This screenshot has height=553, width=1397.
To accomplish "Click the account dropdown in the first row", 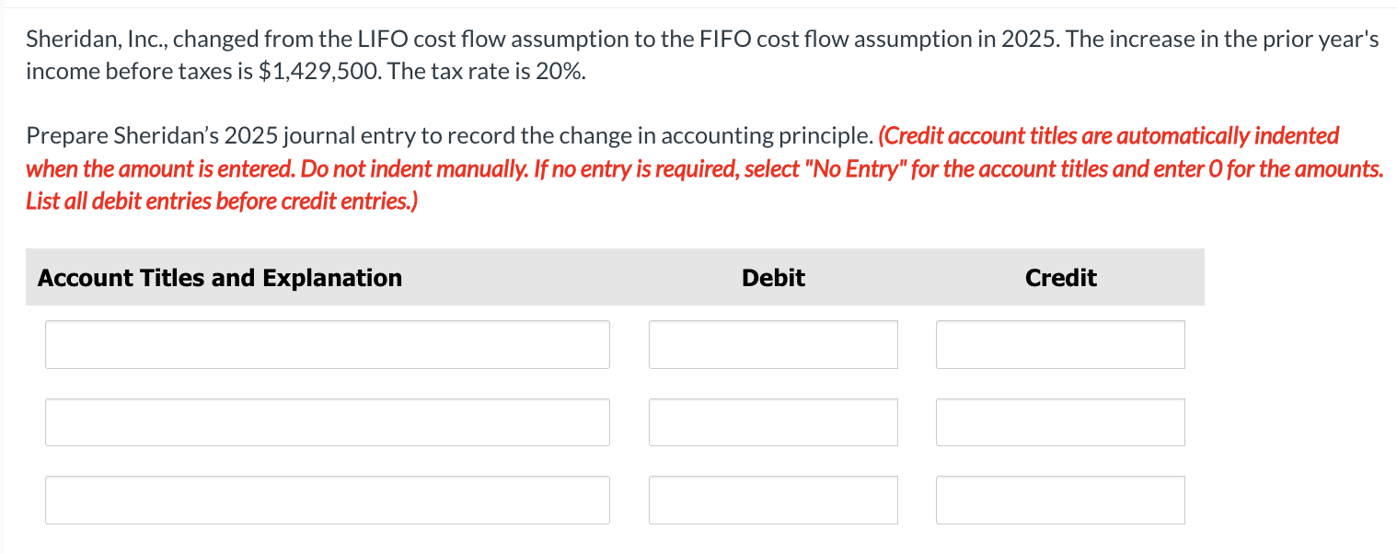I will 327,344.
